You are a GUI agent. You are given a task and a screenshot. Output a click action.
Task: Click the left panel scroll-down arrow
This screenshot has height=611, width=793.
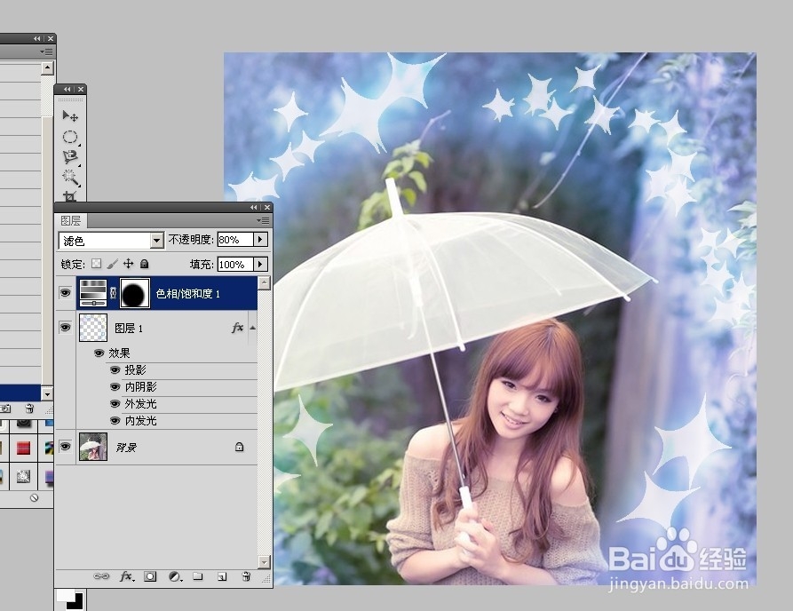(x=47, y=393)
